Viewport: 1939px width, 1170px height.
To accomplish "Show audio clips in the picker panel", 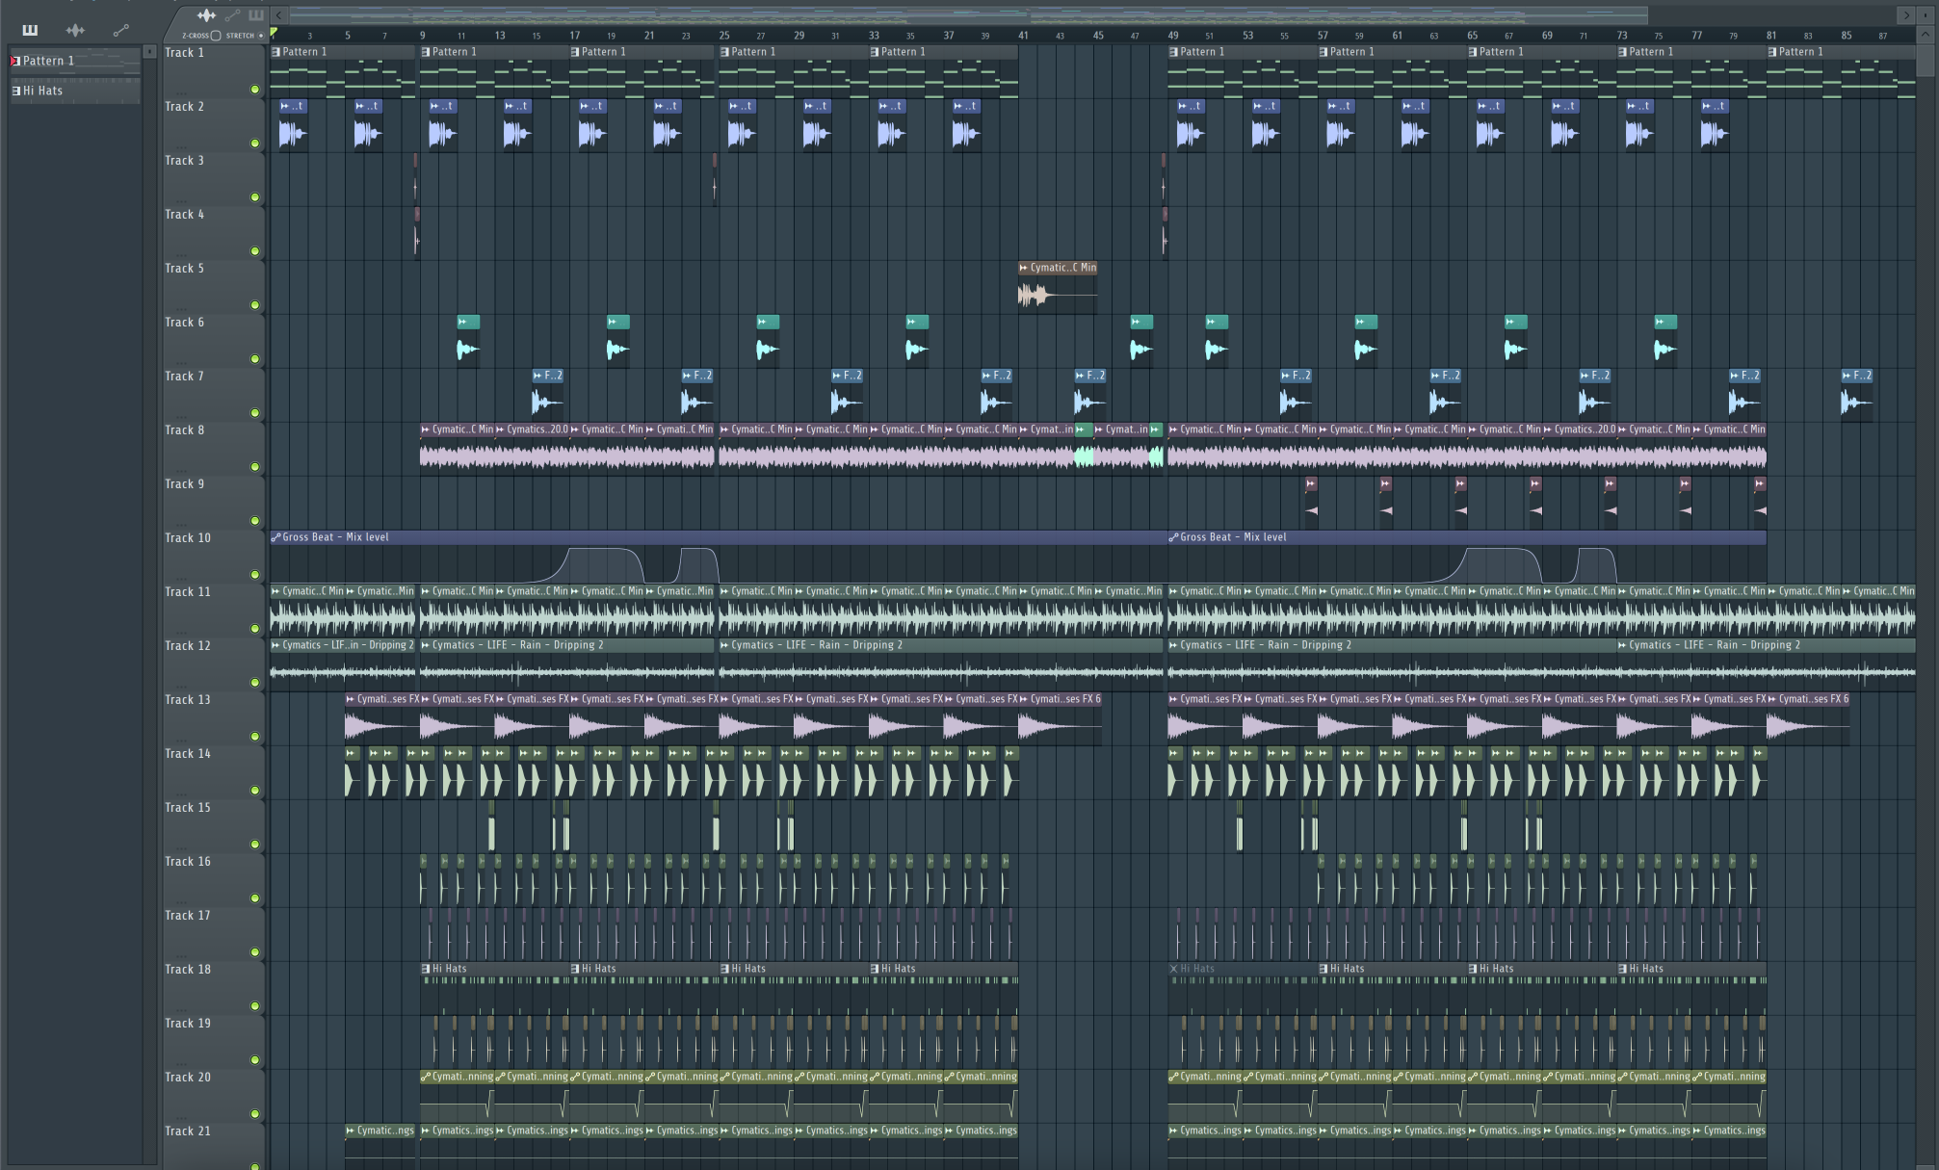I will pyautogui.click(x=75, y=30).
